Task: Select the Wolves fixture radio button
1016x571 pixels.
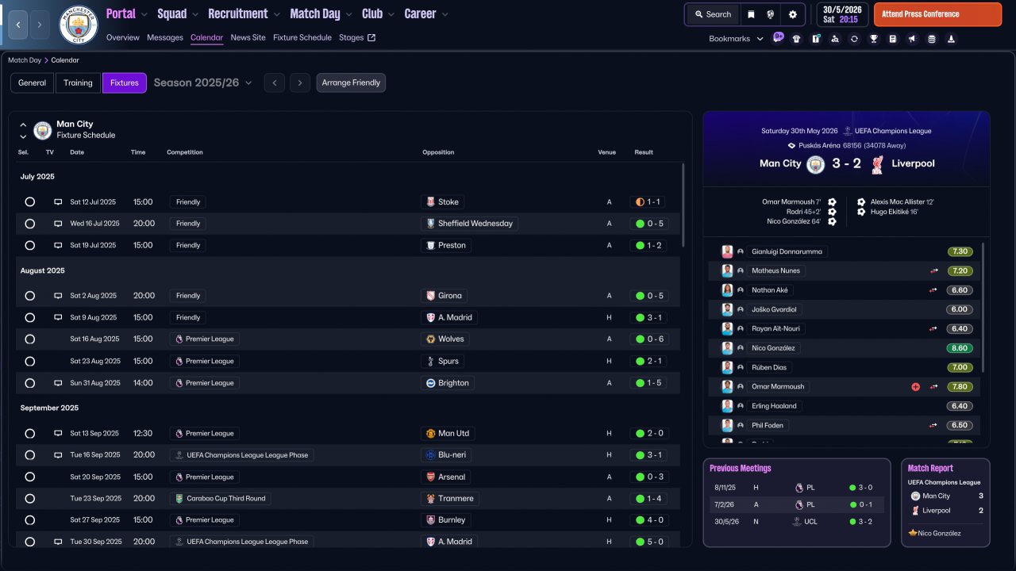Action: tap(30, 339)
